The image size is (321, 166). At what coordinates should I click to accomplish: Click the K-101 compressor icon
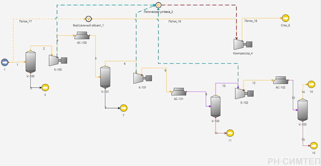tap(143, 78)
